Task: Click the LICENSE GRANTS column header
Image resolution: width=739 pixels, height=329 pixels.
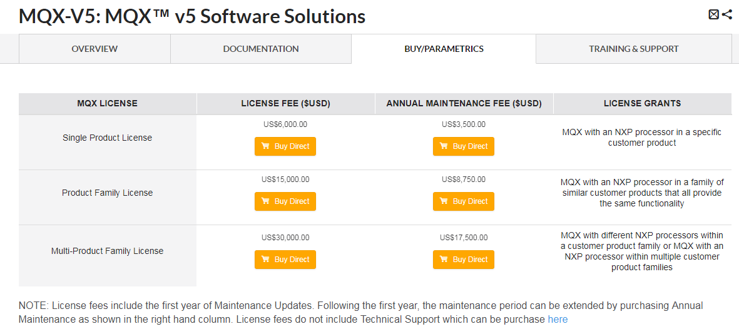Action: [x=643, y=104]
